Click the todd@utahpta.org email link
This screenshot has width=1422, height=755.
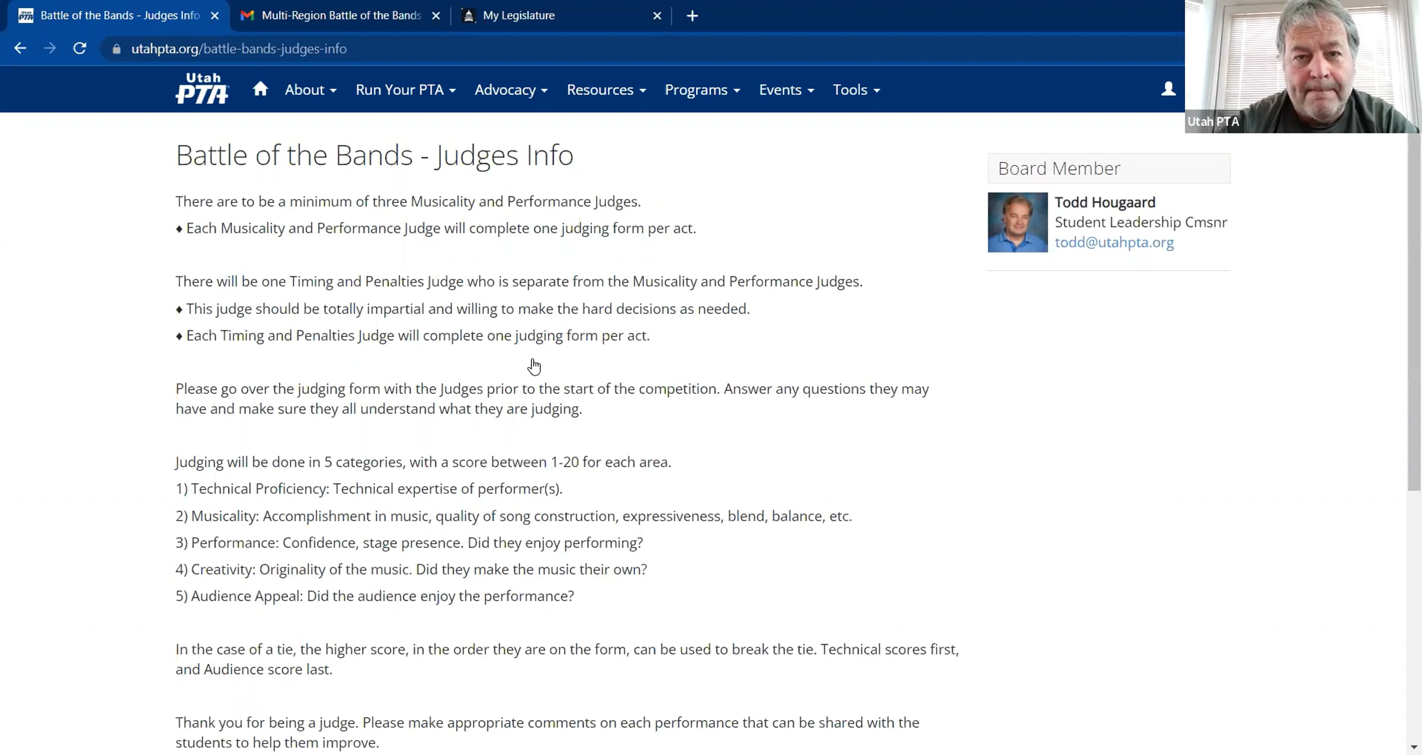pyautogui.click(x=1114, y=242)
